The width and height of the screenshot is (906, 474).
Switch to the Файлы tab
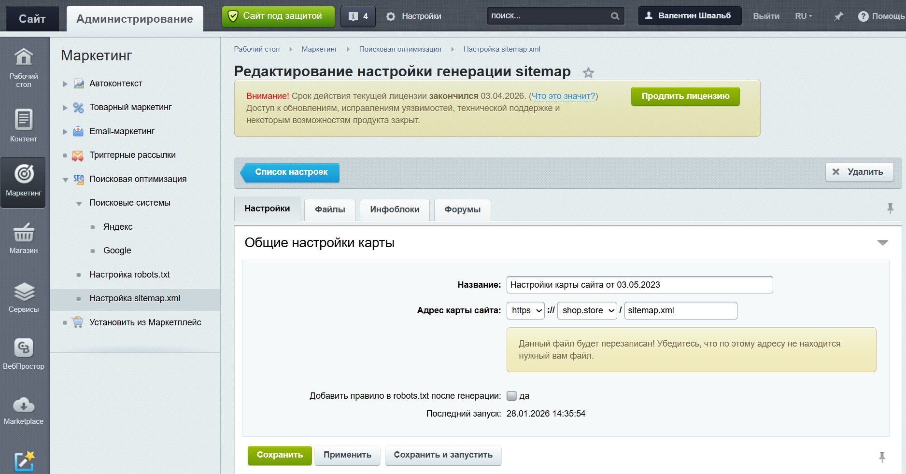point(330,209)
